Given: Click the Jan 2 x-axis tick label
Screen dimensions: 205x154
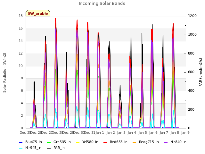Looking at the screenshot, I should pos(111,133).
